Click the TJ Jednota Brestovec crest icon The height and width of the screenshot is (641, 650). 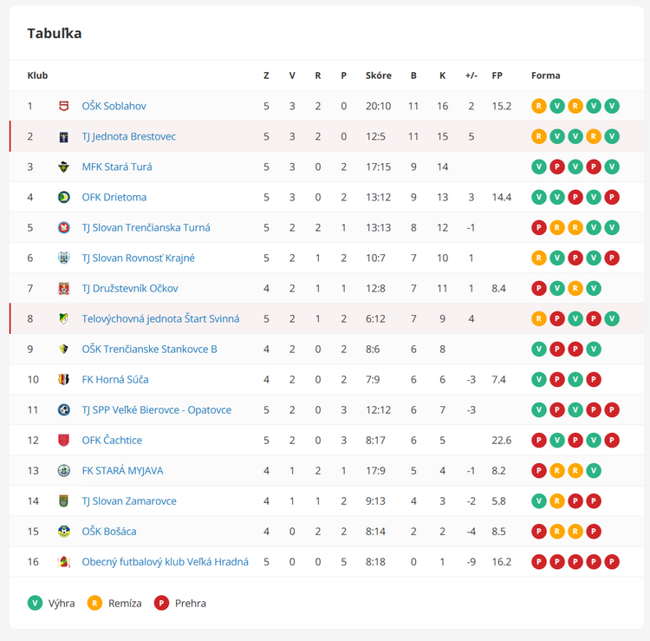63,136
